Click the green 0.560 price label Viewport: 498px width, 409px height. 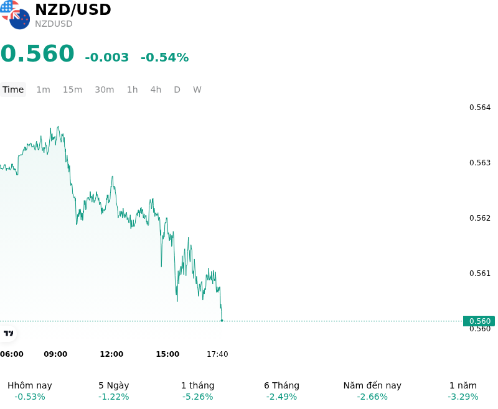[479, 321]
